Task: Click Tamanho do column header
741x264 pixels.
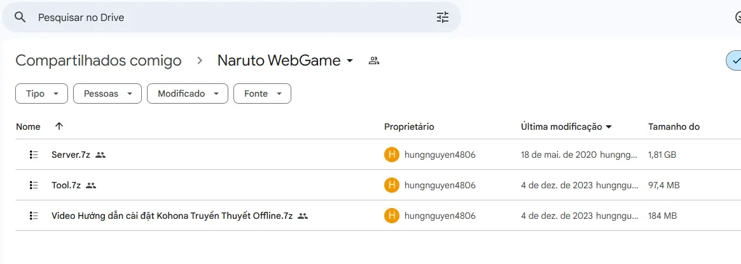Action: pyautogui.click(x=674, y=127)
